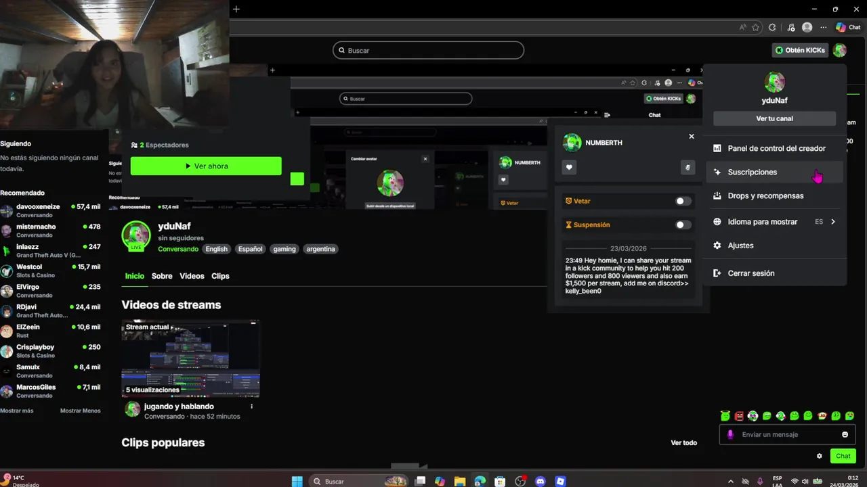This screenshot has height=487, width=867.
Task: Open davooxeneize recommended channel
Action: [x=51, y=210]
